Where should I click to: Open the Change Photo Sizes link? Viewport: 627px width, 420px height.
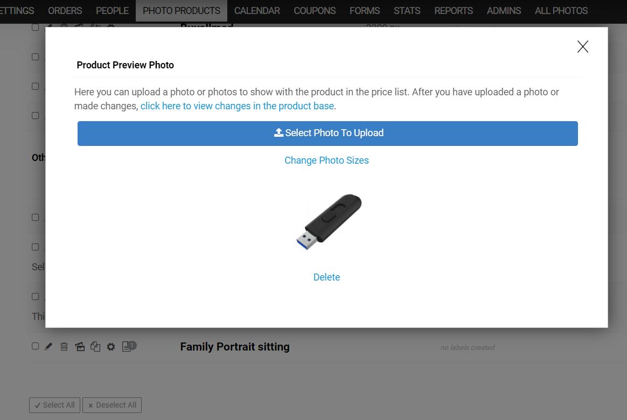coord(326,160)
